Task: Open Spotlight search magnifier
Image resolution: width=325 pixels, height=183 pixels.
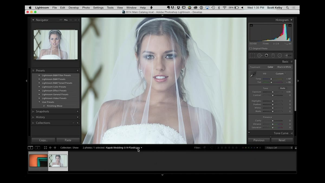Action: pos(287,8)
